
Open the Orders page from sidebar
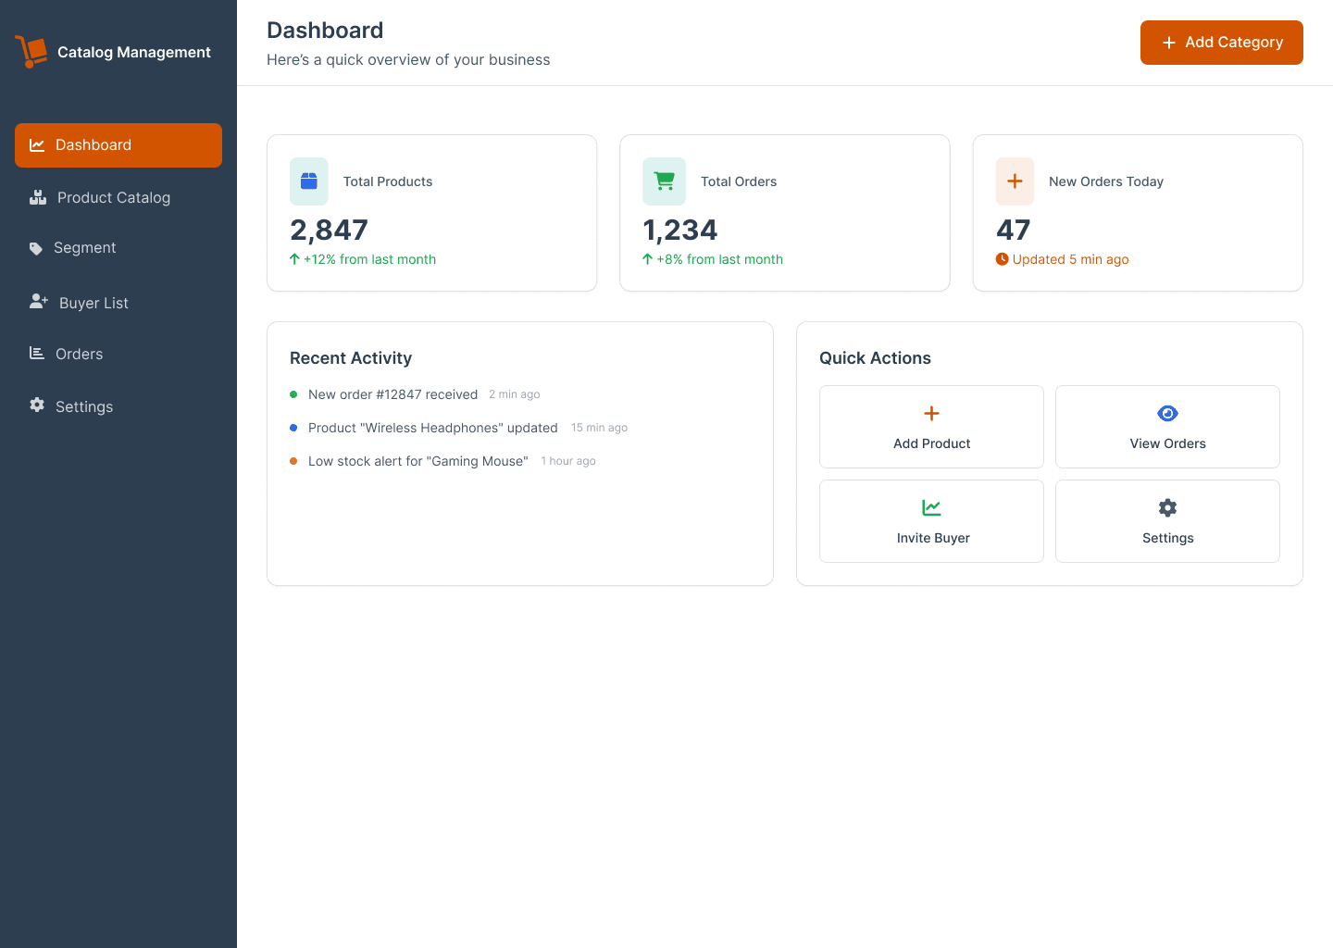80,355
